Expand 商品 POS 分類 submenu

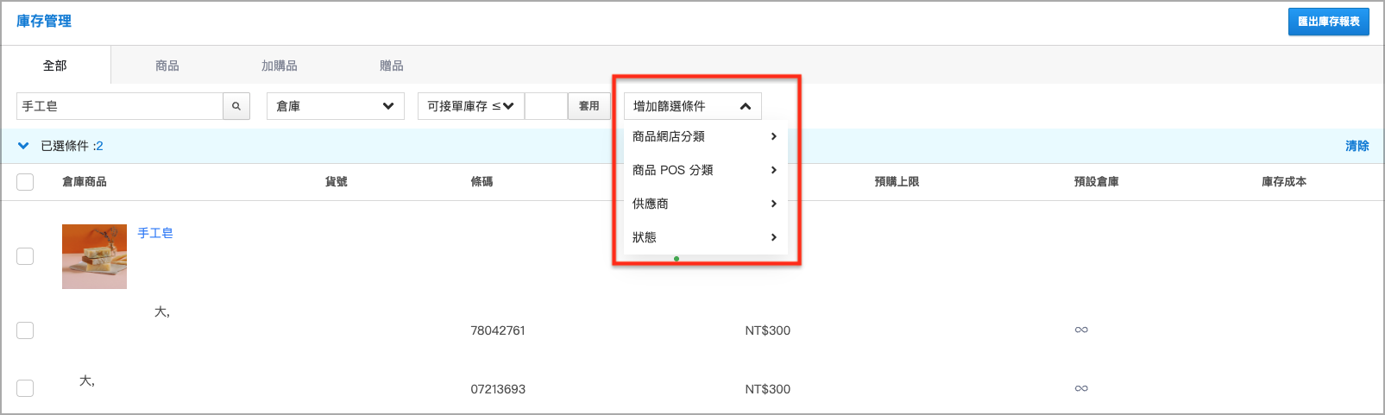tap(705, 170)
